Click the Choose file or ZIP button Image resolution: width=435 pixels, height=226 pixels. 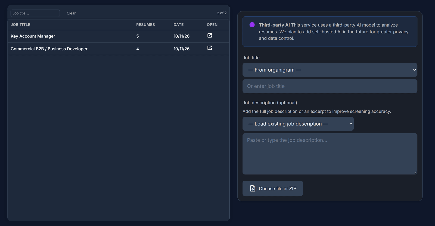click(x=273, y=188)
